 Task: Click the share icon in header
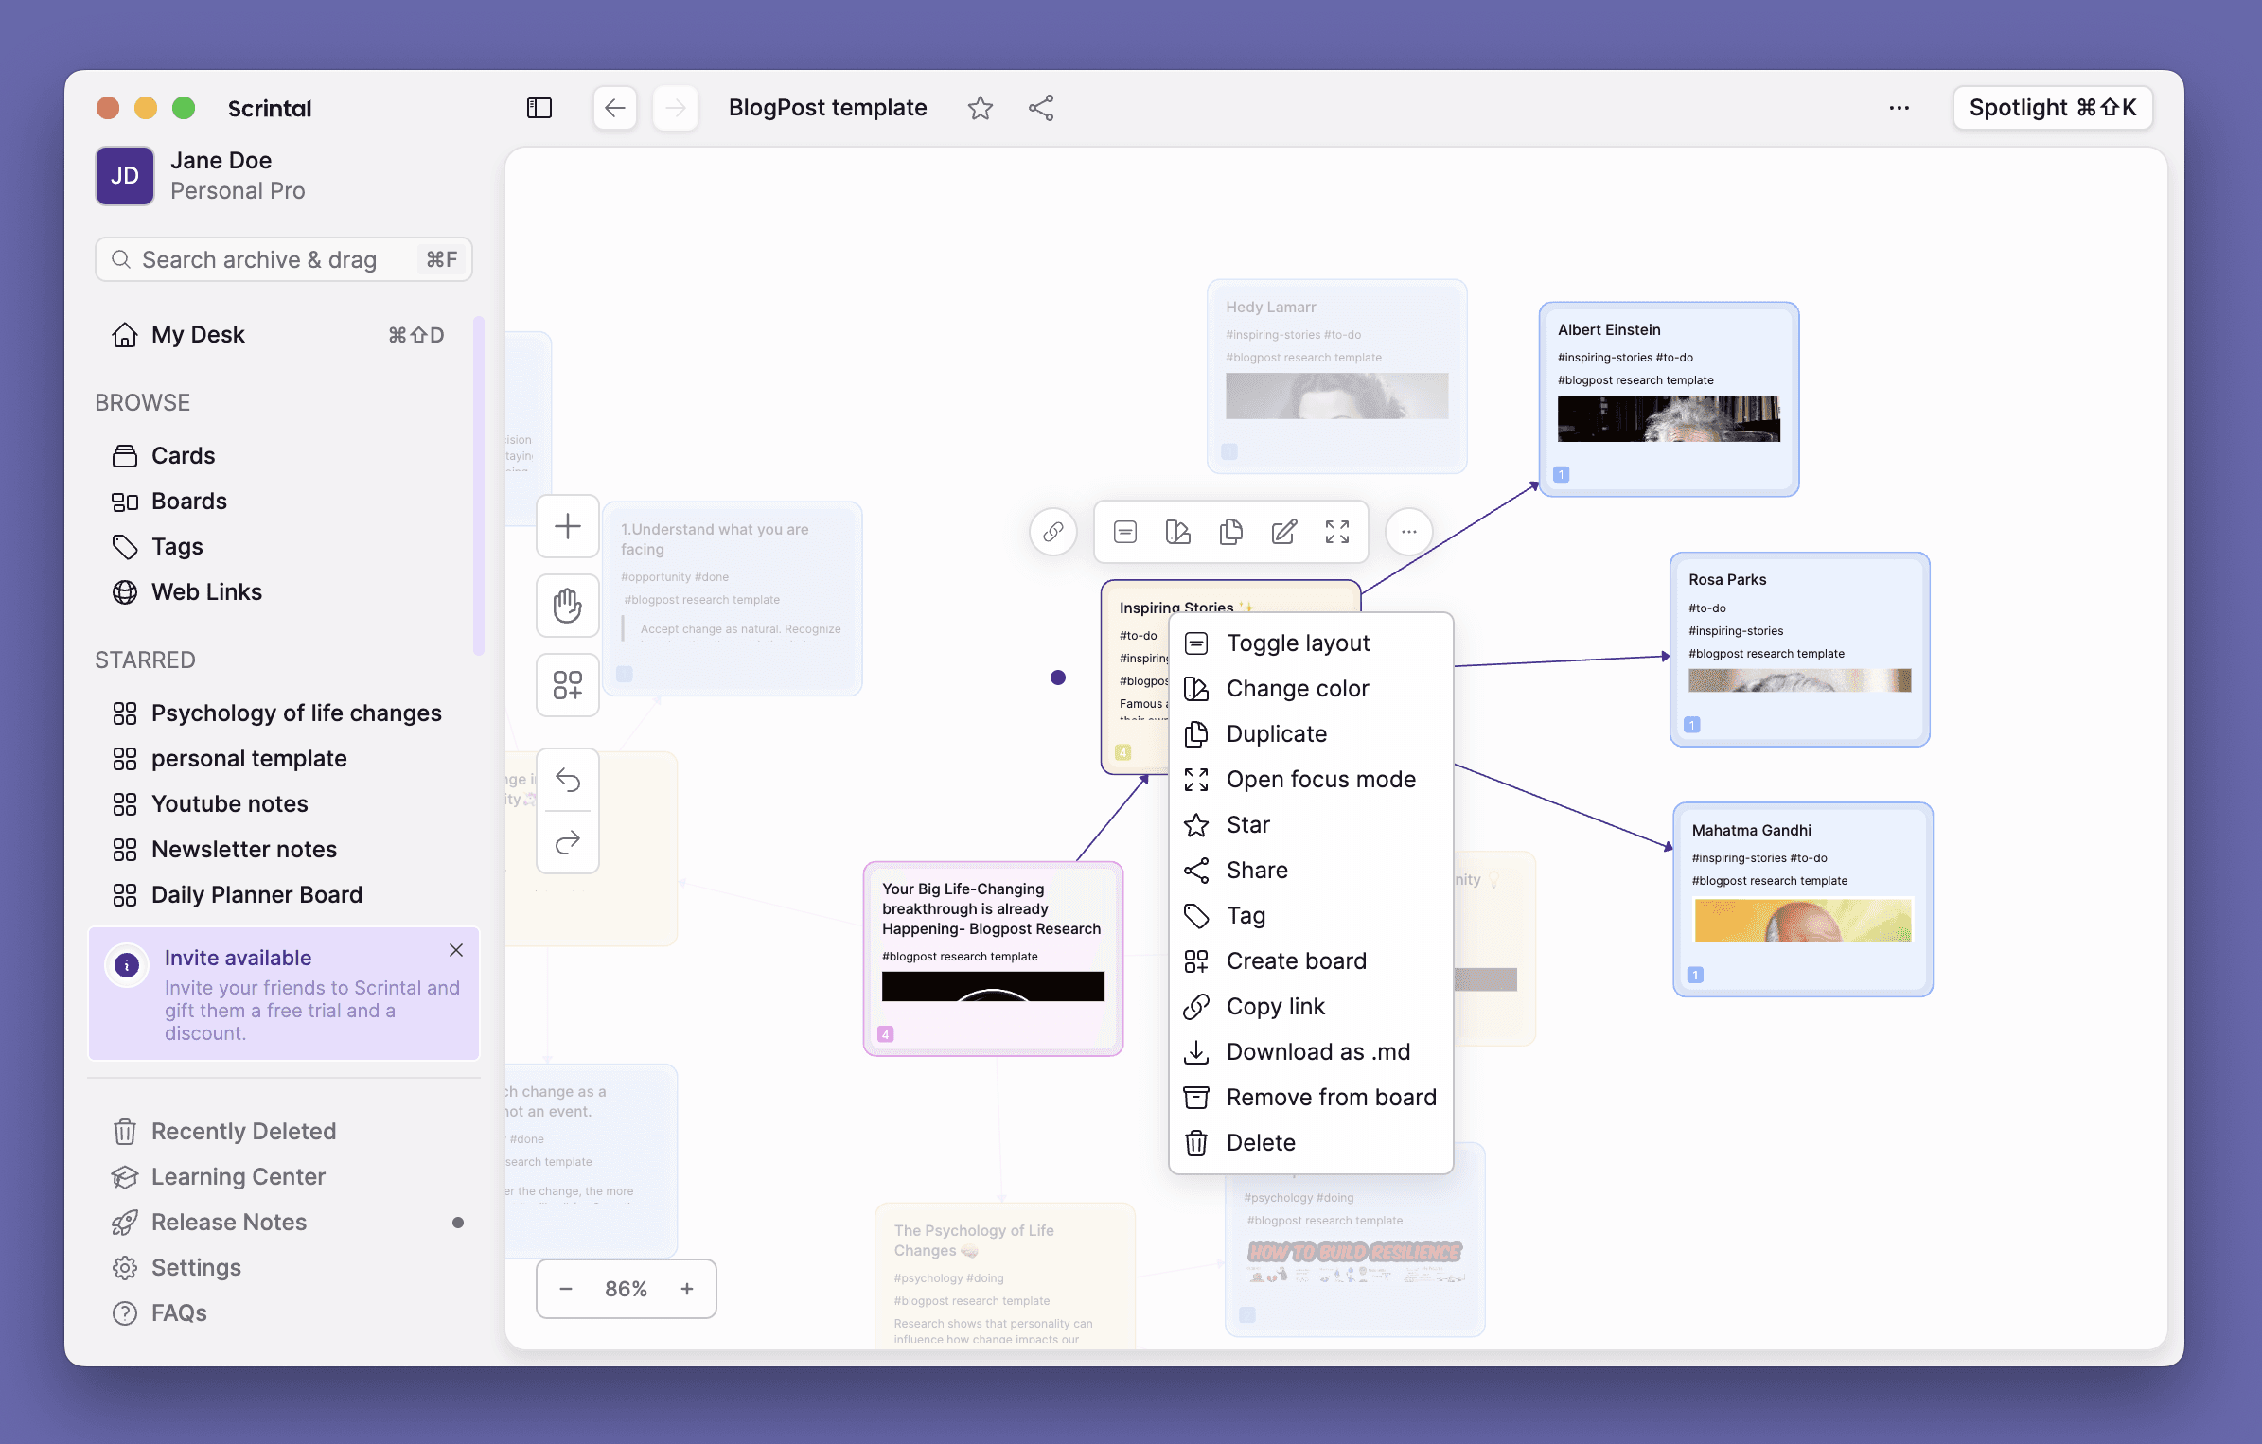click(1040, 108)
